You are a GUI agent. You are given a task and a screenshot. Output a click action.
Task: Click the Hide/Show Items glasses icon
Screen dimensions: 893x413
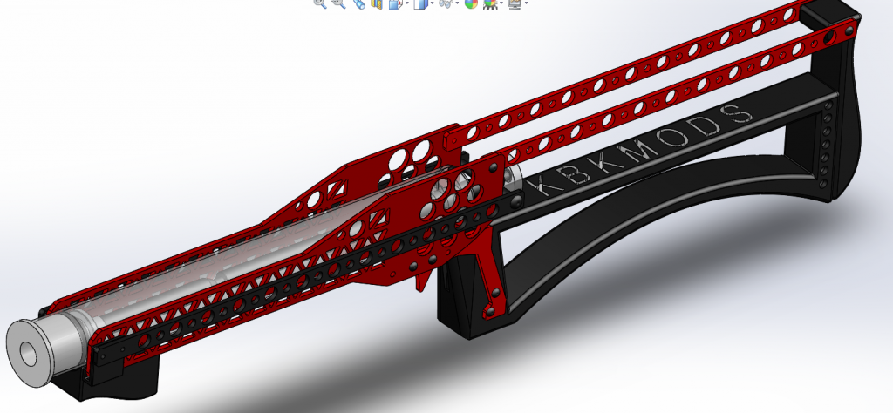(446, 3)
